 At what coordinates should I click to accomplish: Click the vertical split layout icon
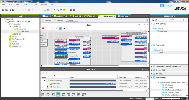[74, 10]
